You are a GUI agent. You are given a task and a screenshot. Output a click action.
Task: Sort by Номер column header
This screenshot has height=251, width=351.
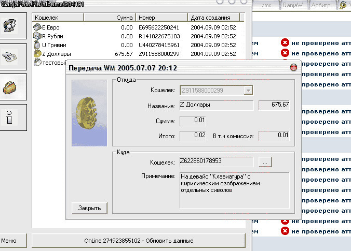point(162,18)
